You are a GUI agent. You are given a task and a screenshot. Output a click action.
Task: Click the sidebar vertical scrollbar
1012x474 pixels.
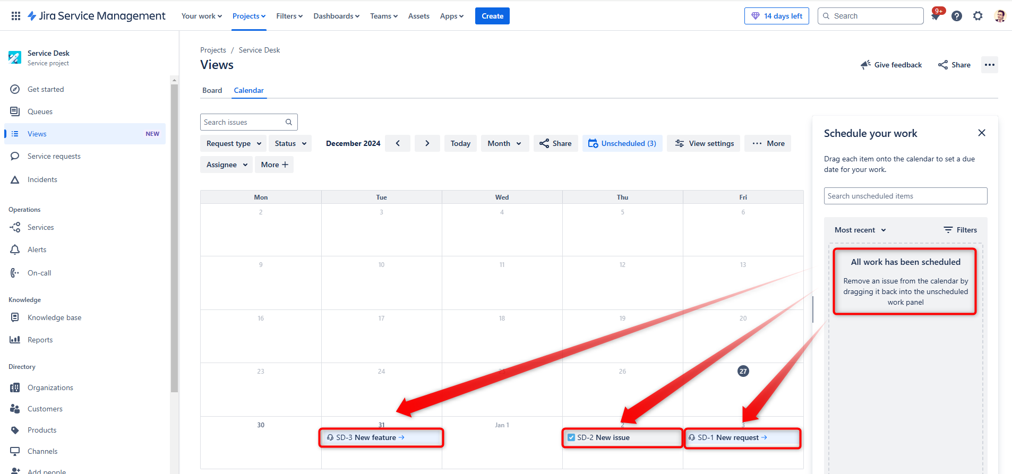click(x=174, y=239)
